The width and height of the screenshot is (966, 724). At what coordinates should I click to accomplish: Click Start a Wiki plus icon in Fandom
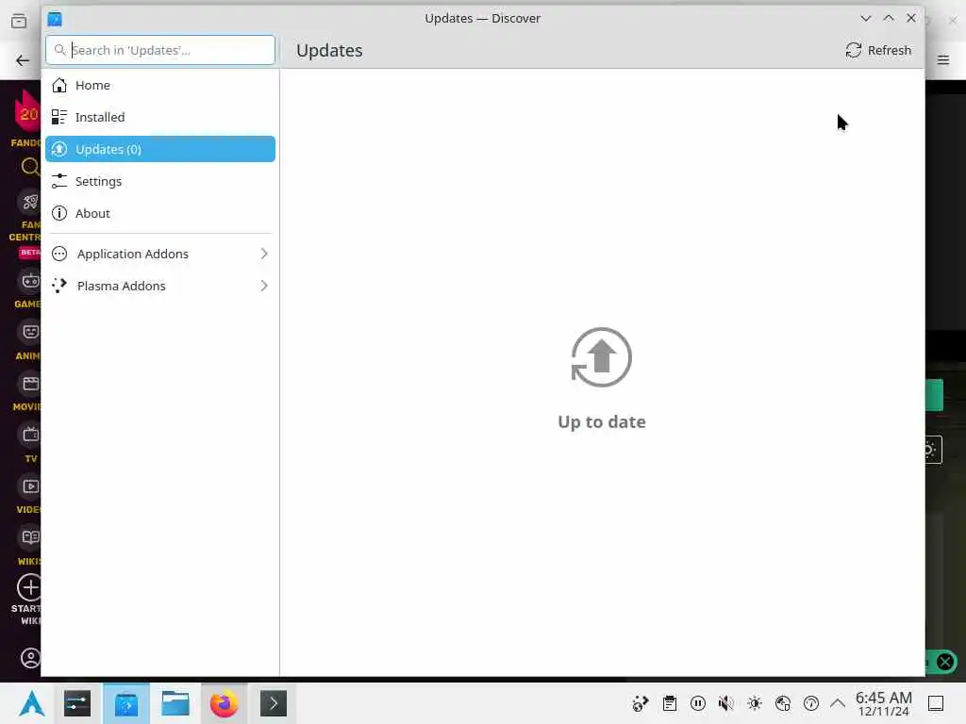point(29,586)
